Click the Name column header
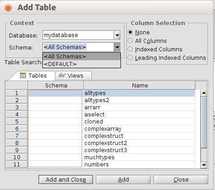Viewport: 215px width, 190px height. pyautogui.click(x=140, y=85)
